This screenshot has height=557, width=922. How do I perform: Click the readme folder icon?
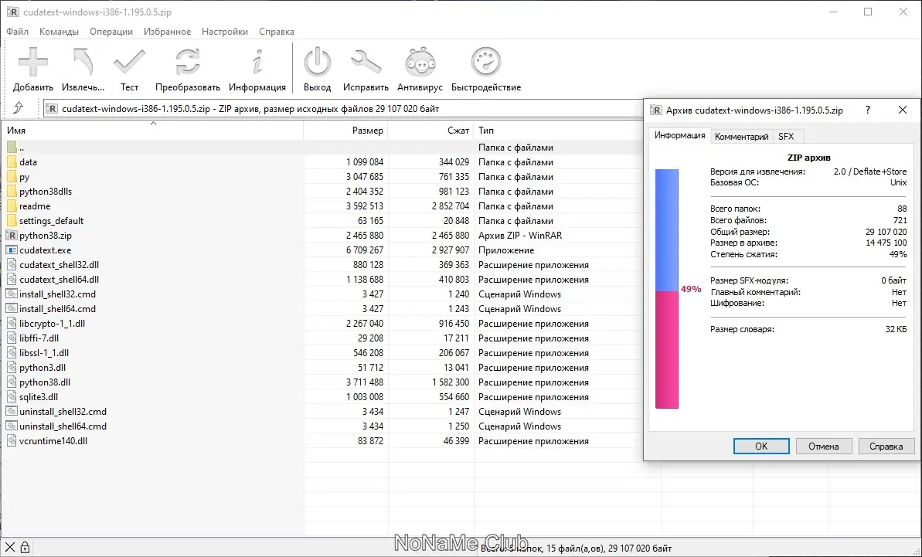12,206
